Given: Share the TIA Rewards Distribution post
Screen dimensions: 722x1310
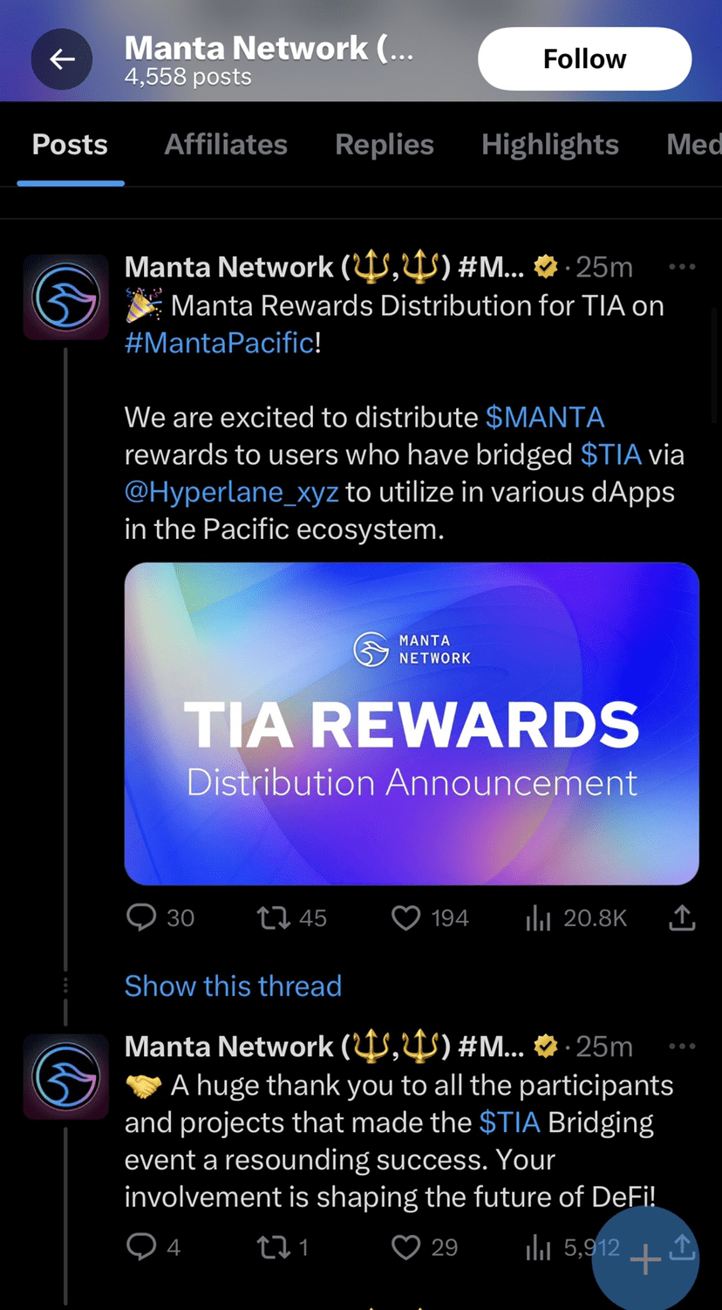Looking at the screenshot, I should pos(682,918).
